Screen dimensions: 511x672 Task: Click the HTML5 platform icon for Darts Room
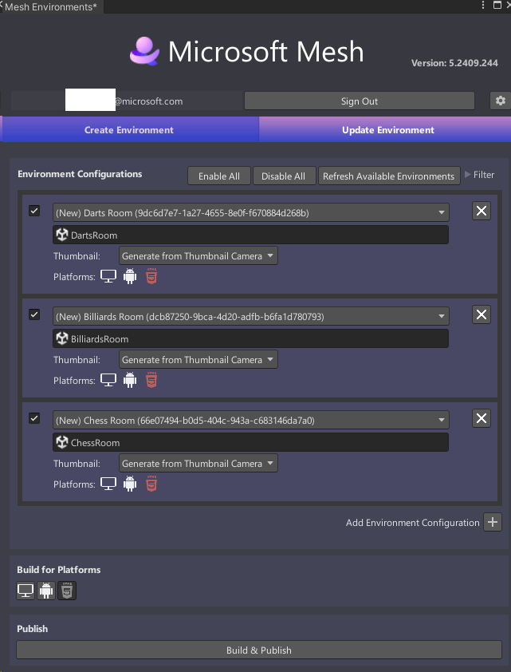(x=151, y=276)
